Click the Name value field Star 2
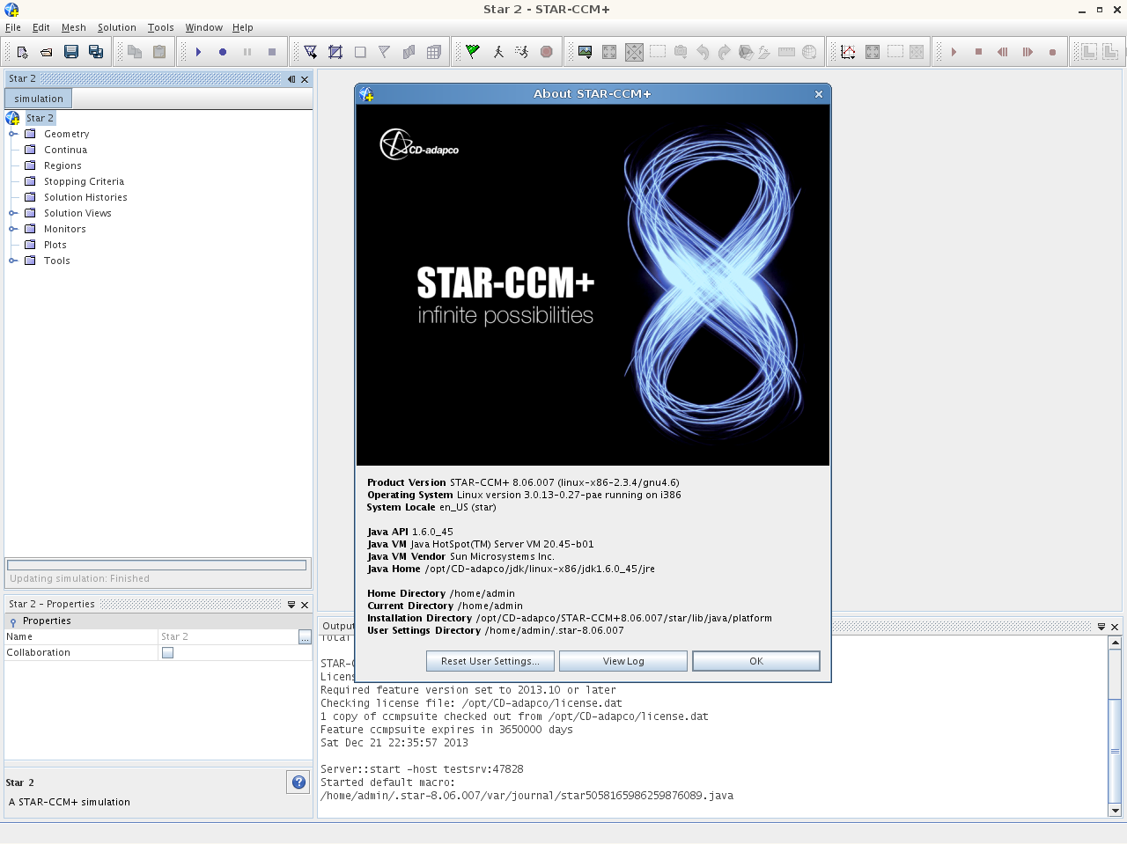This screenshot has height=845, width=1127. (228, 636)
